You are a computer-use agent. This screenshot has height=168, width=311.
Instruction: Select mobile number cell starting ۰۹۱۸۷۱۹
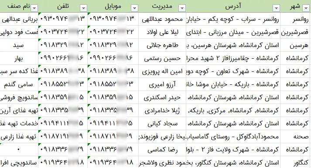[113, 137]
